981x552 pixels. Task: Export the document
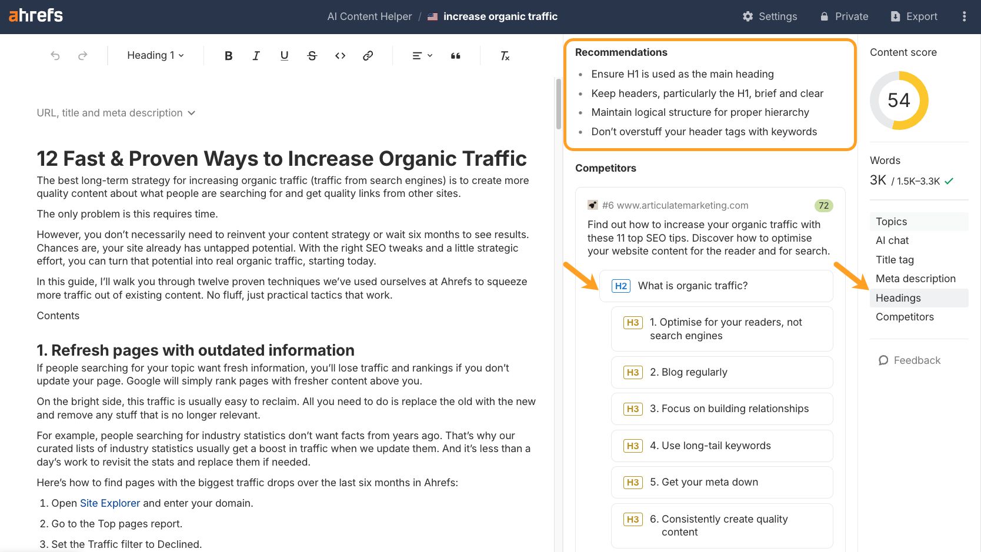913,16
